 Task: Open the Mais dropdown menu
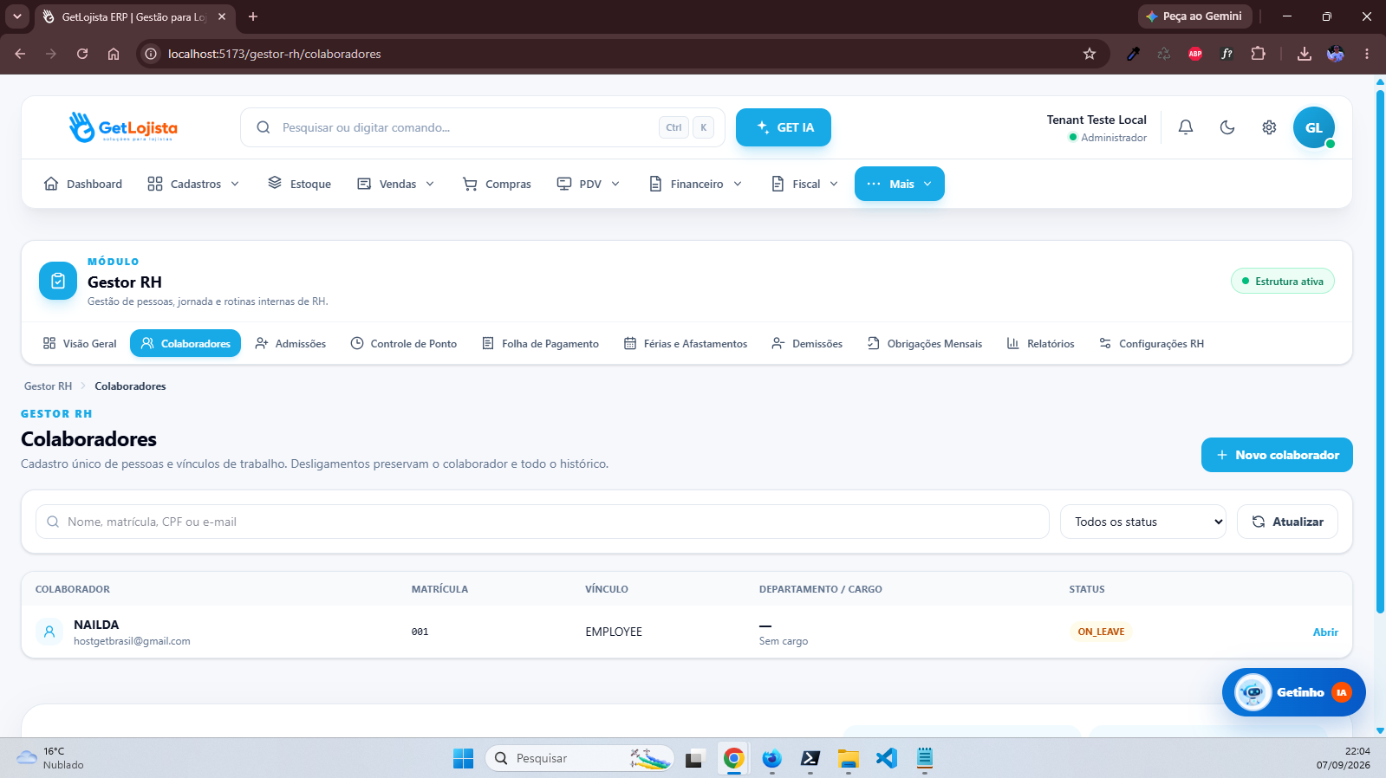[x=900, y=184]
